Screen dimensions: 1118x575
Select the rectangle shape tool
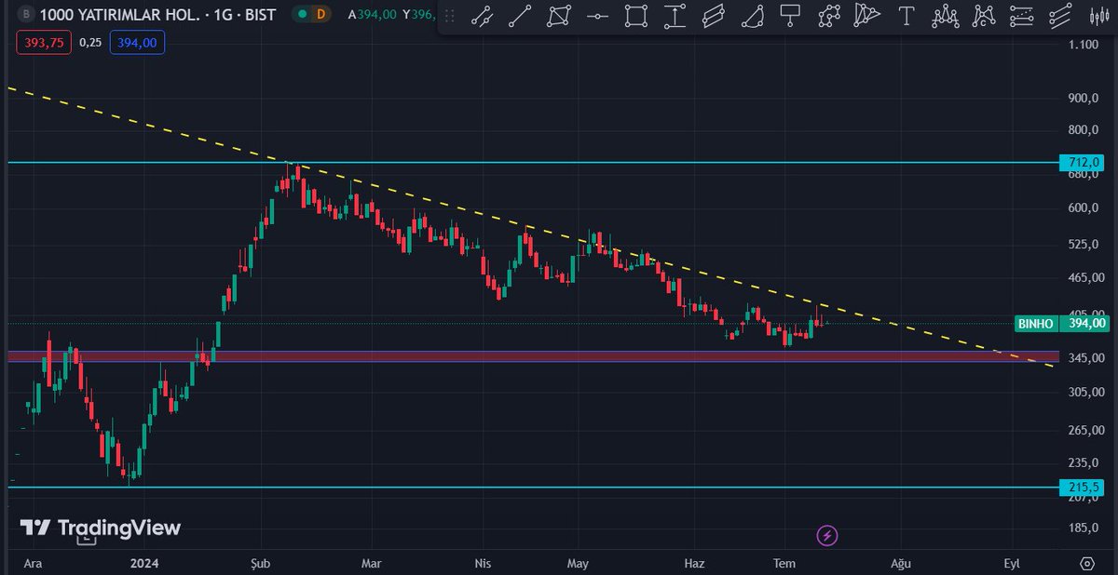click(636, 16)
